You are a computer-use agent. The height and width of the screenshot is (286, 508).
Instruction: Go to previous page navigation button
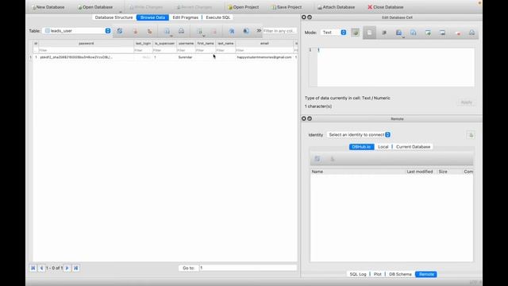pyautogui.click(x=41, y=269)
